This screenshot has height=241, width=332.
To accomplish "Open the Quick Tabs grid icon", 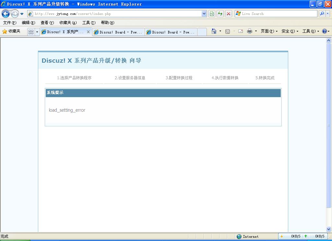I will point(31,32).
